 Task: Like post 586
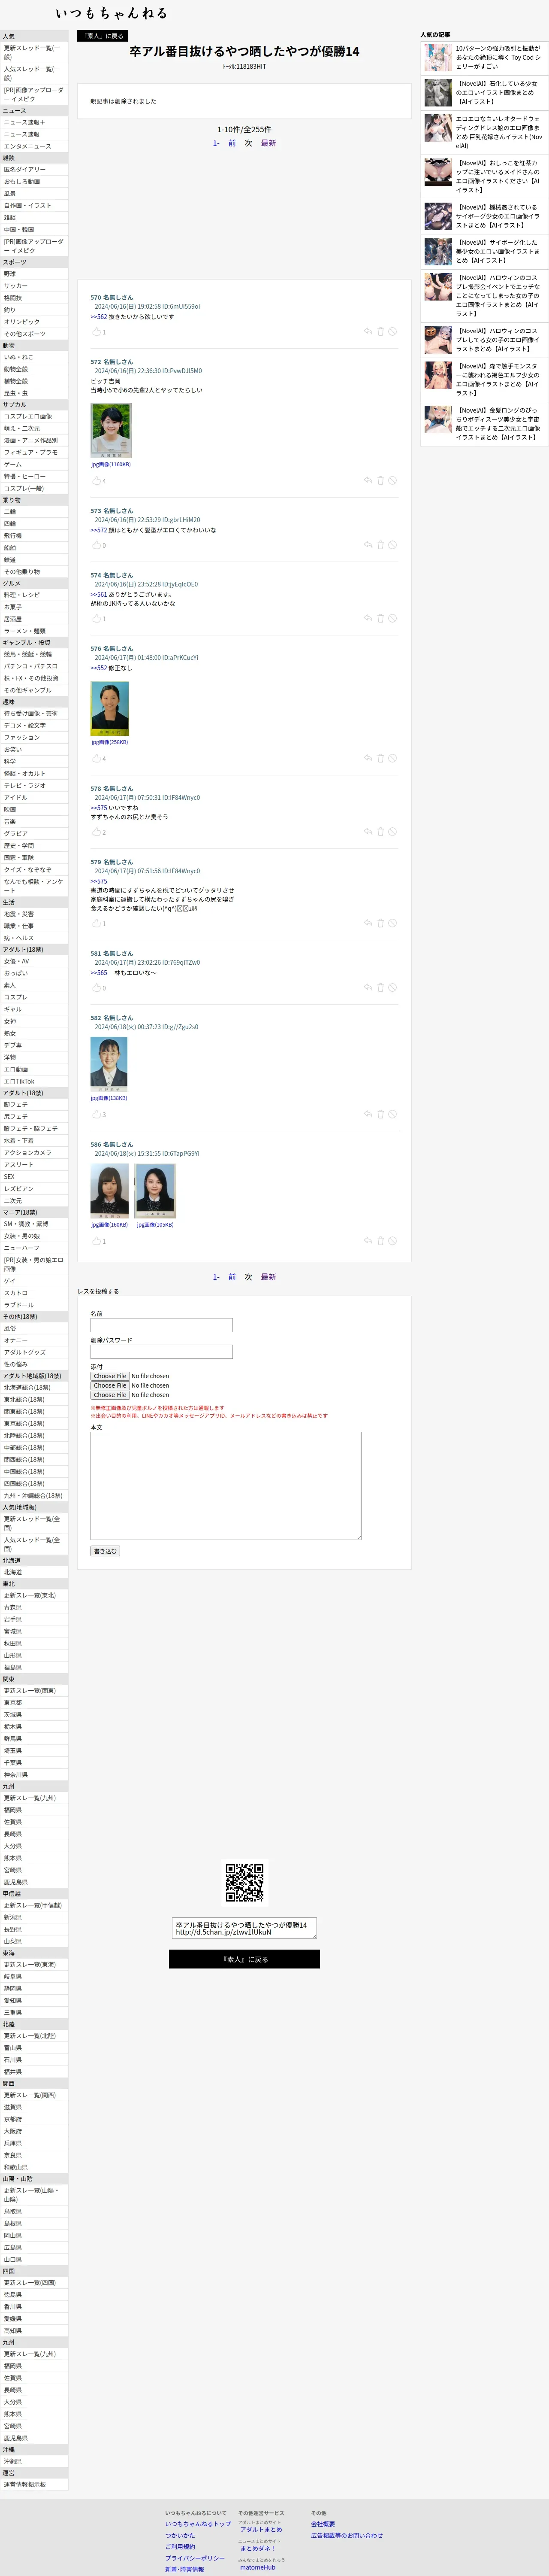coord(97,1241)
